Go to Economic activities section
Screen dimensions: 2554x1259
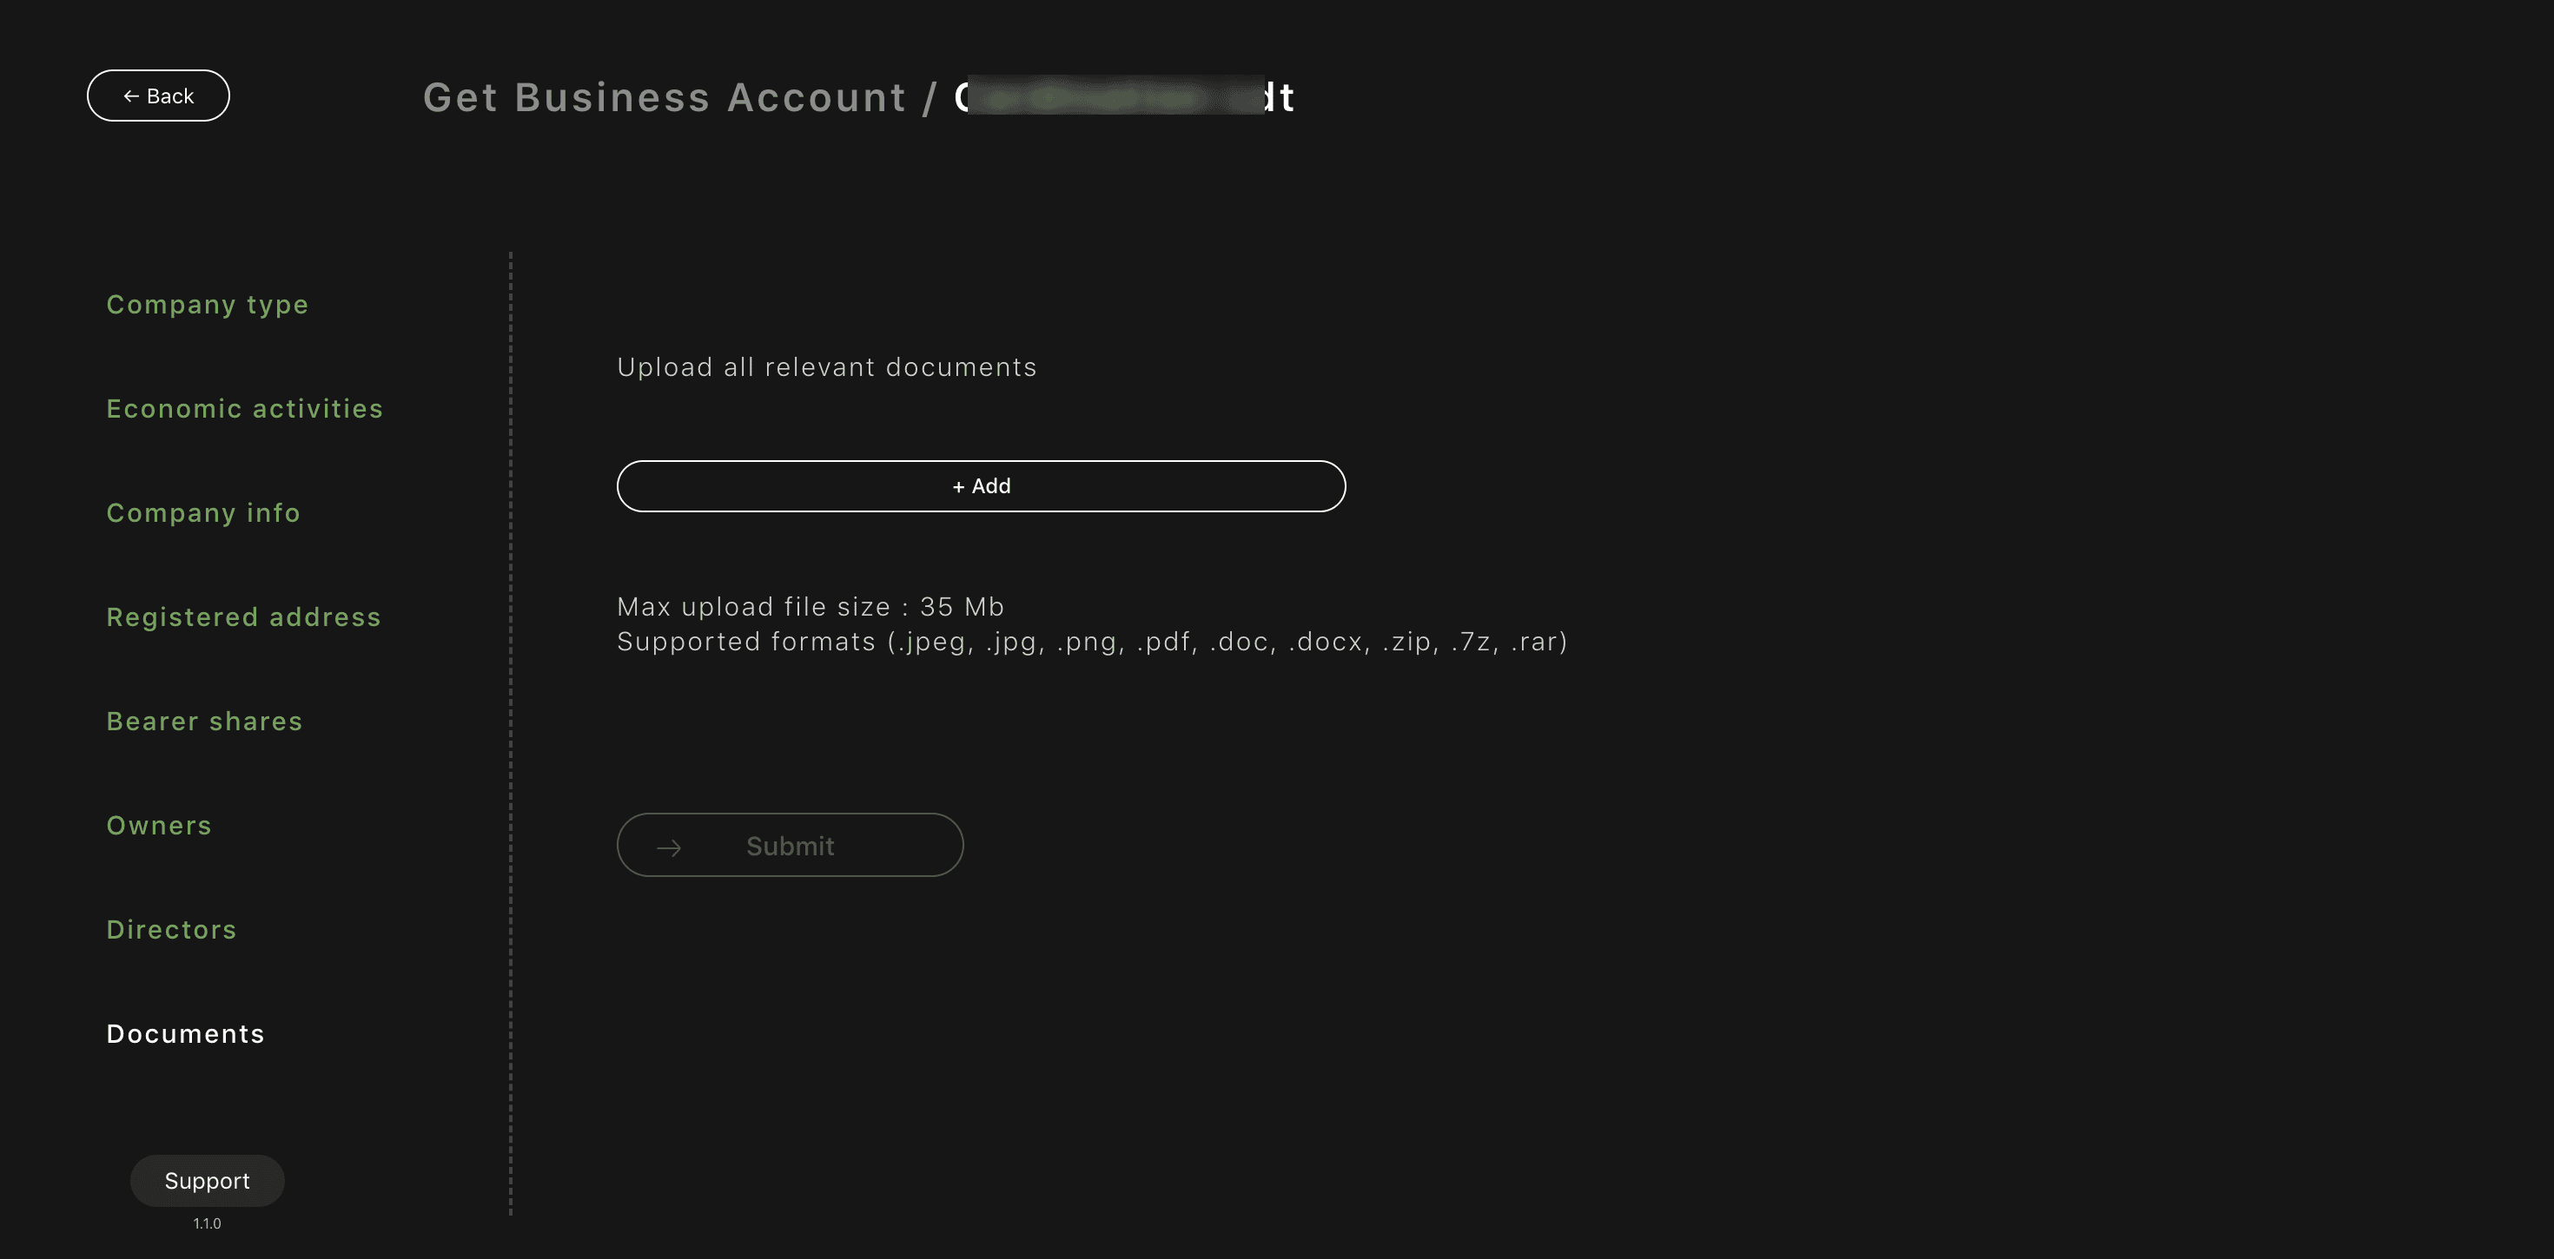(245, 408)
